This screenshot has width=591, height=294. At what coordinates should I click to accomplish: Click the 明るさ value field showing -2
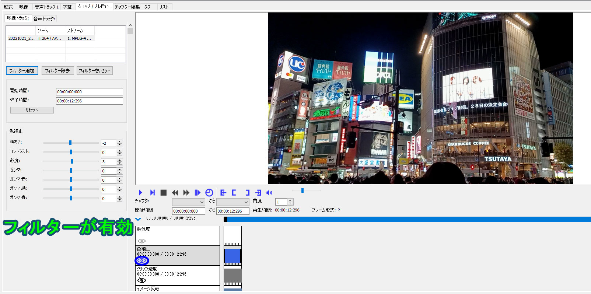[x=109, y=143]
